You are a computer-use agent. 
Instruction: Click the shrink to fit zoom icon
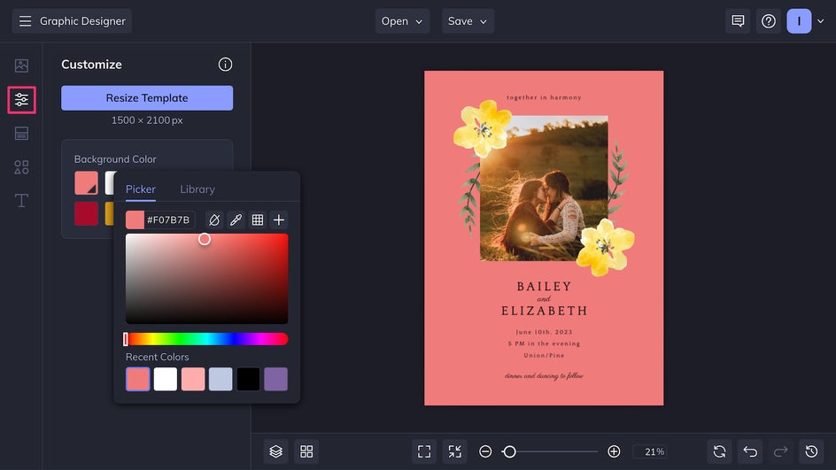(x=455, y=452)
